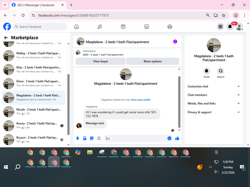Click the View buyer button
The image size is (250, 187).
click(x=100, y=61)
